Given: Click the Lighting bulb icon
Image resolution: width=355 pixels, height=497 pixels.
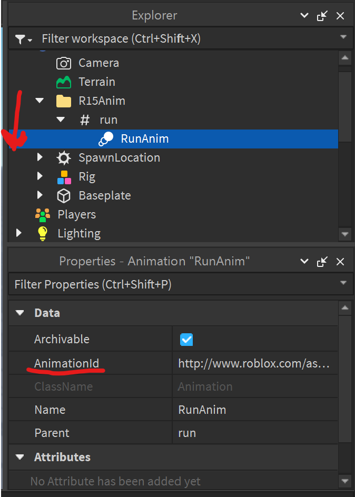Looking at the screenshot, I should click(43, 233).
